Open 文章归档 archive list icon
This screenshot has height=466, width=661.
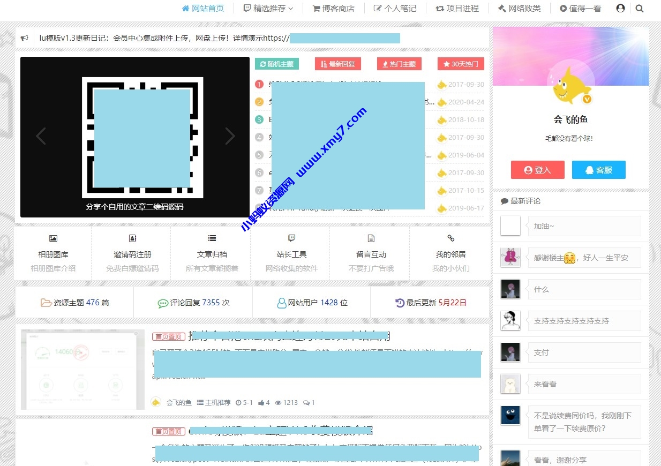[x=211, y=238]
